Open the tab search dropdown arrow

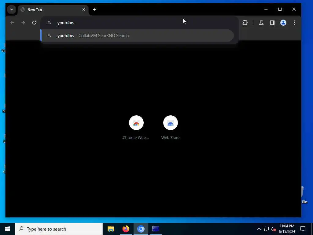coord(12,9)
